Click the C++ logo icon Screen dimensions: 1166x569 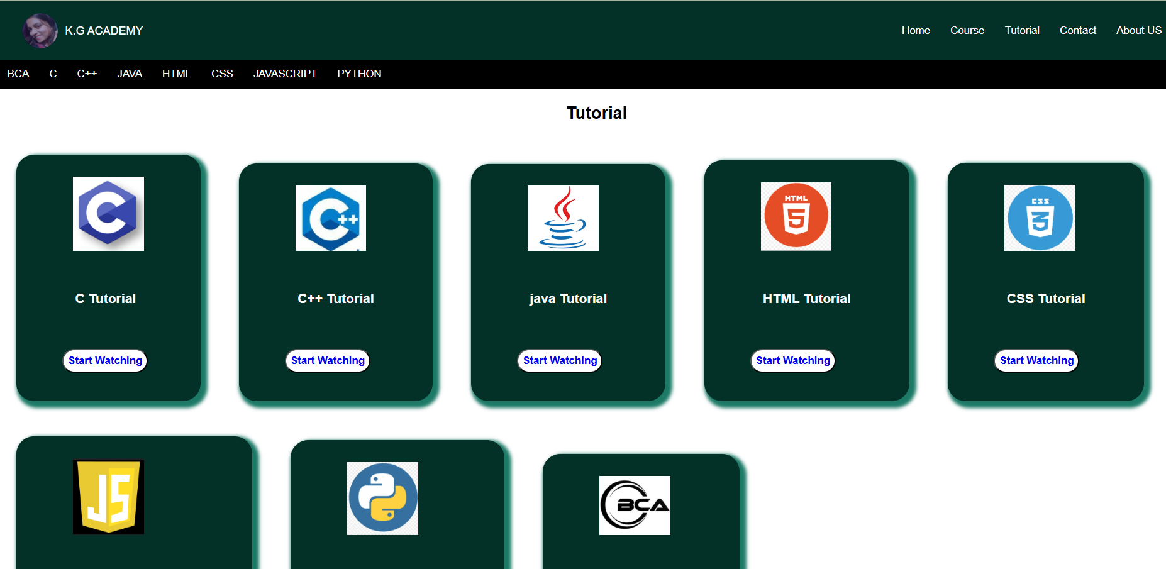pyautogui.click(x=331, y=218)
